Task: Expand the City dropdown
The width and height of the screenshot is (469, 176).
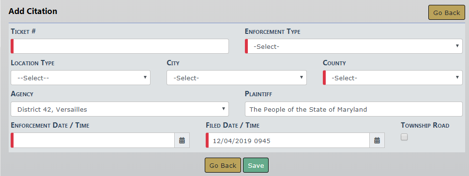Action: coord(237,78)
